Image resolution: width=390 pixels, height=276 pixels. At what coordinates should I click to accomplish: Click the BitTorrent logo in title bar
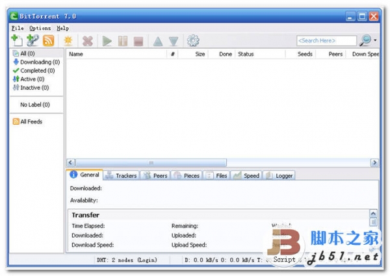click(14, 16)
